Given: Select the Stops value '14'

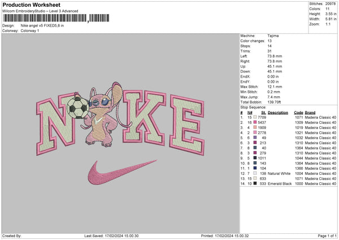Looking at the screenshot, I should pos(270,46).
